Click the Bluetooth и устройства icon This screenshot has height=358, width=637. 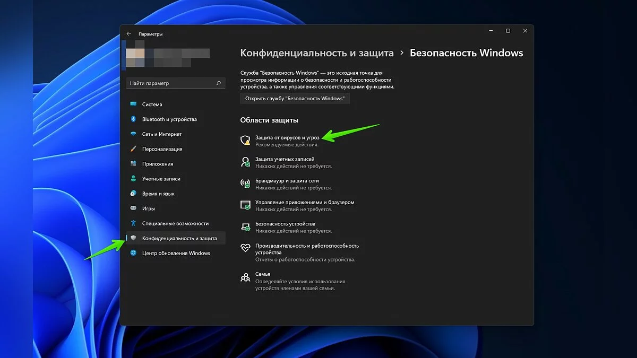[133, 119]
